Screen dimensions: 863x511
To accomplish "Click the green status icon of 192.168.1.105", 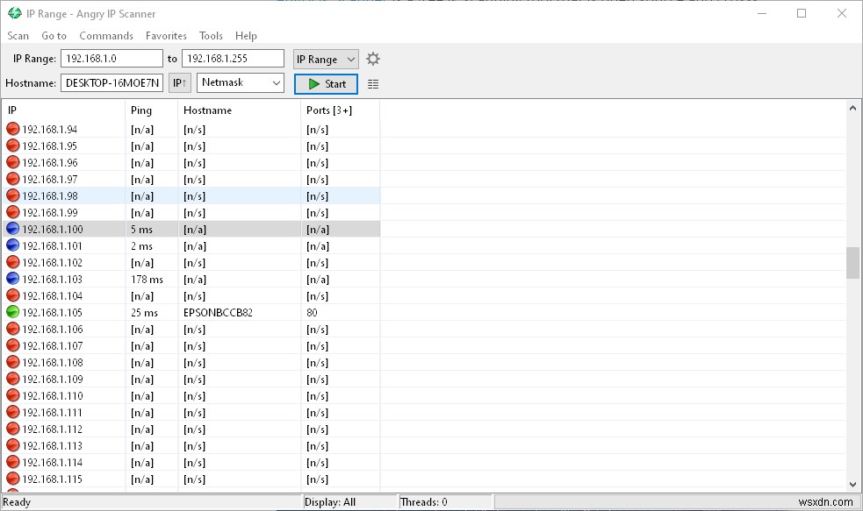I will tap(12, 312).
